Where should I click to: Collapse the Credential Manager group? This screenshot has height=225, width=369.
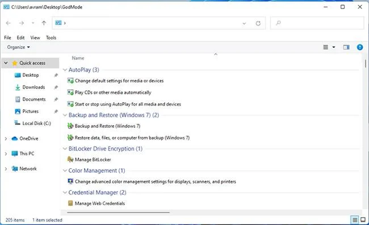pyautogui.click(x=65, y=193)
